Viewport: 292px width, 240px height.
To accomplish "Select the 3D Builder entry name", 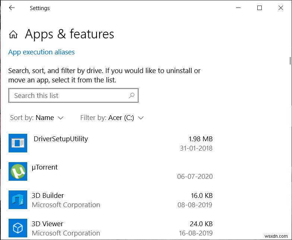I will [x=48, y=196].
